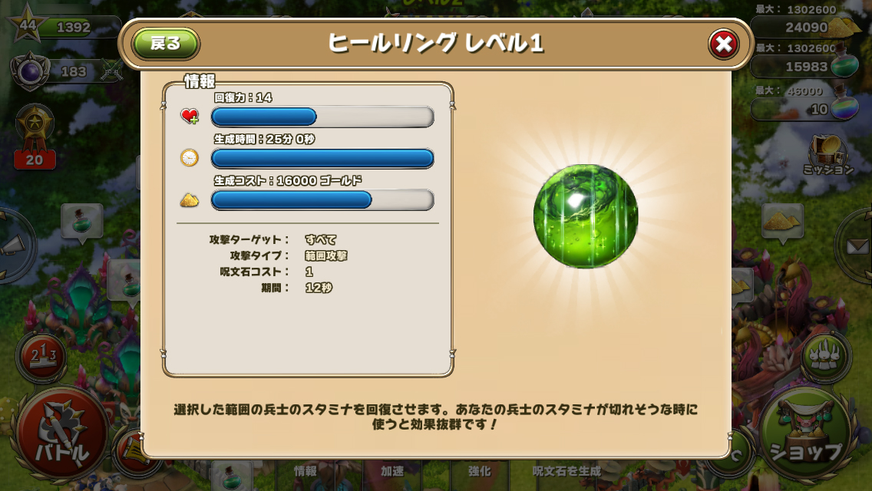Viewport: 872px width, 491px height.
Task: Open the ミッション treasure chest icon
Action: 828,155
